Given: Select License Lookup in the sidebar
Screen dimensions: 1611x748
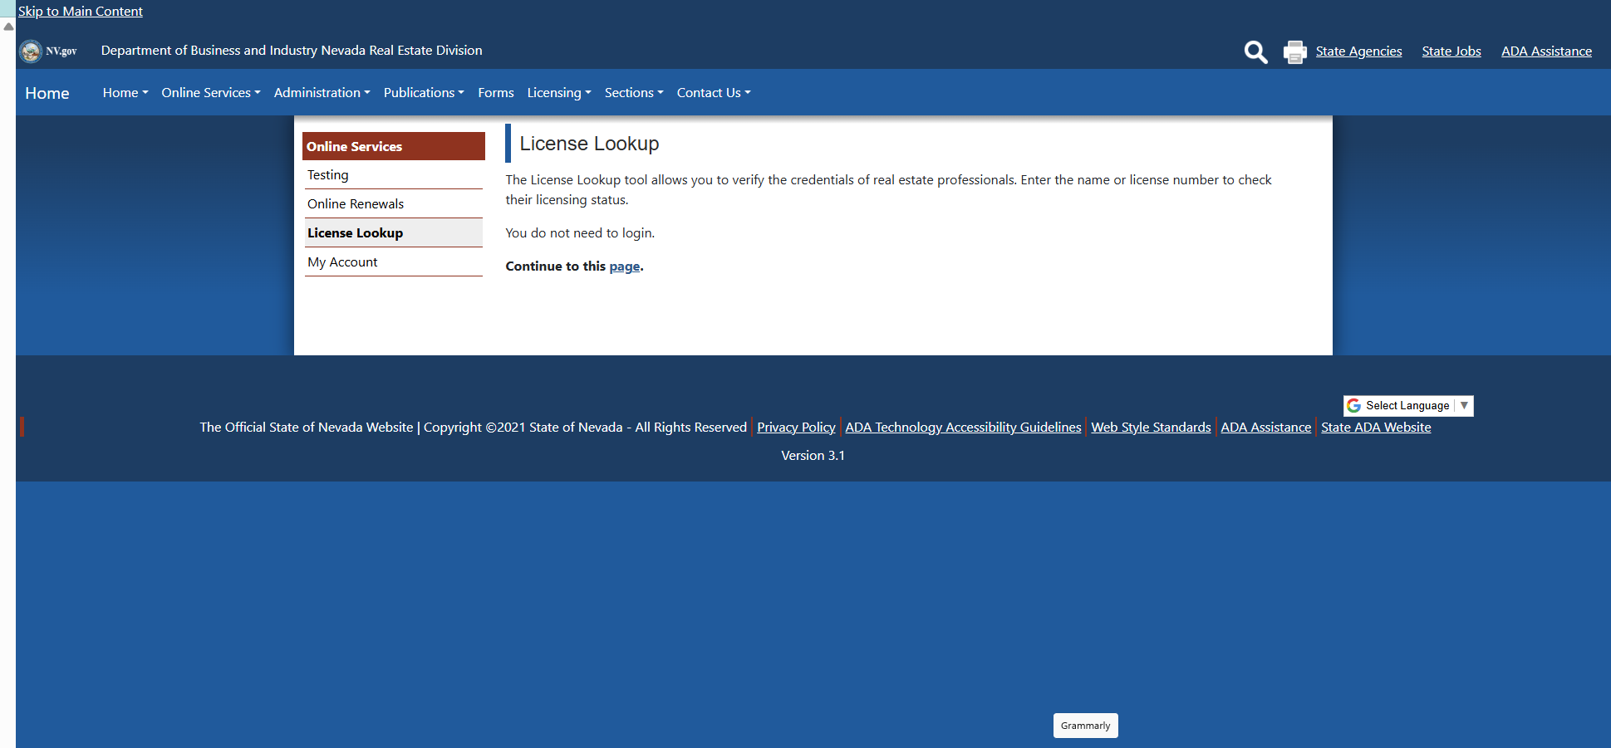Looking at the screenshot, I should click(394, 233).
